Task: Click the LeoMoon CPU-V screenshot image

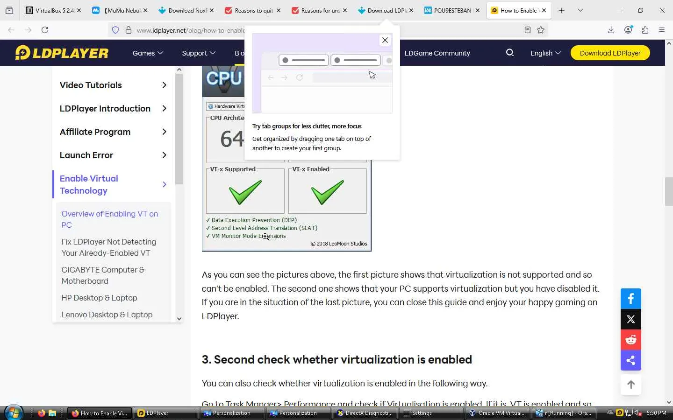Action: pyautogui.click(x=286, y=159)
